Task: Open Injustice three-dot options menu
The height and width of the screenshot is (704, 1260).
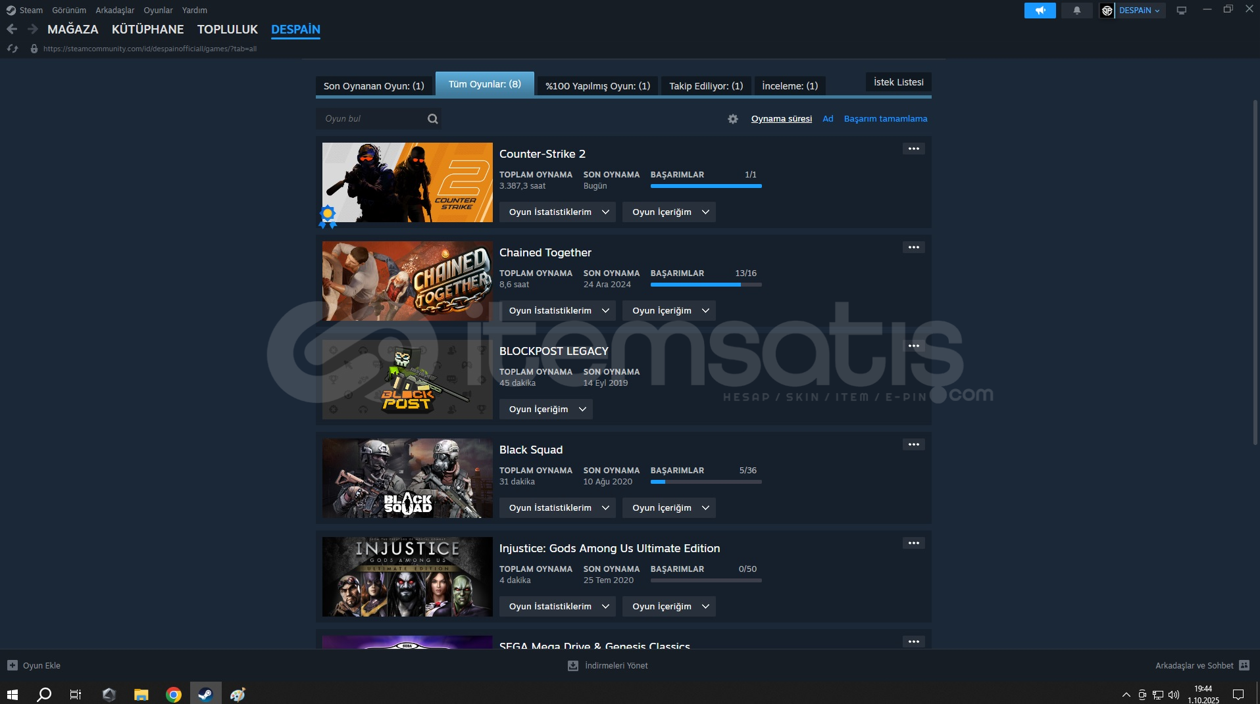Action: 914,543
